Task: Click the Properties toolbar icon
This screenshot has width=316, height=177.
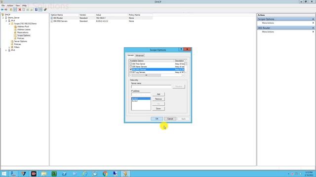Action: click(x=24, y=10)
